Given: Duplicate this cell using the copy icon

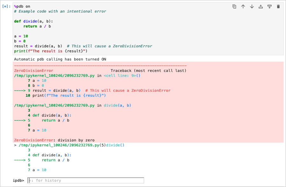Looking at the screenshot, I should tap(234, 6).
